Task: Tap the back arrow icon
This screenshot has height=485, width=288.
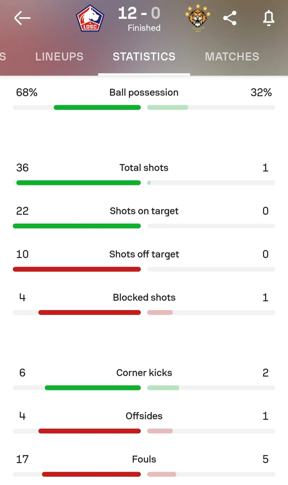Action: tap(22, 18)
